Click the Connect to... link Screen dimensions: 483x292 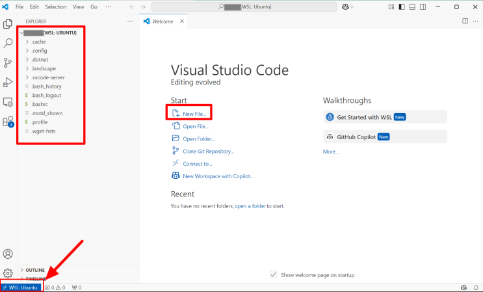(198, 164)
